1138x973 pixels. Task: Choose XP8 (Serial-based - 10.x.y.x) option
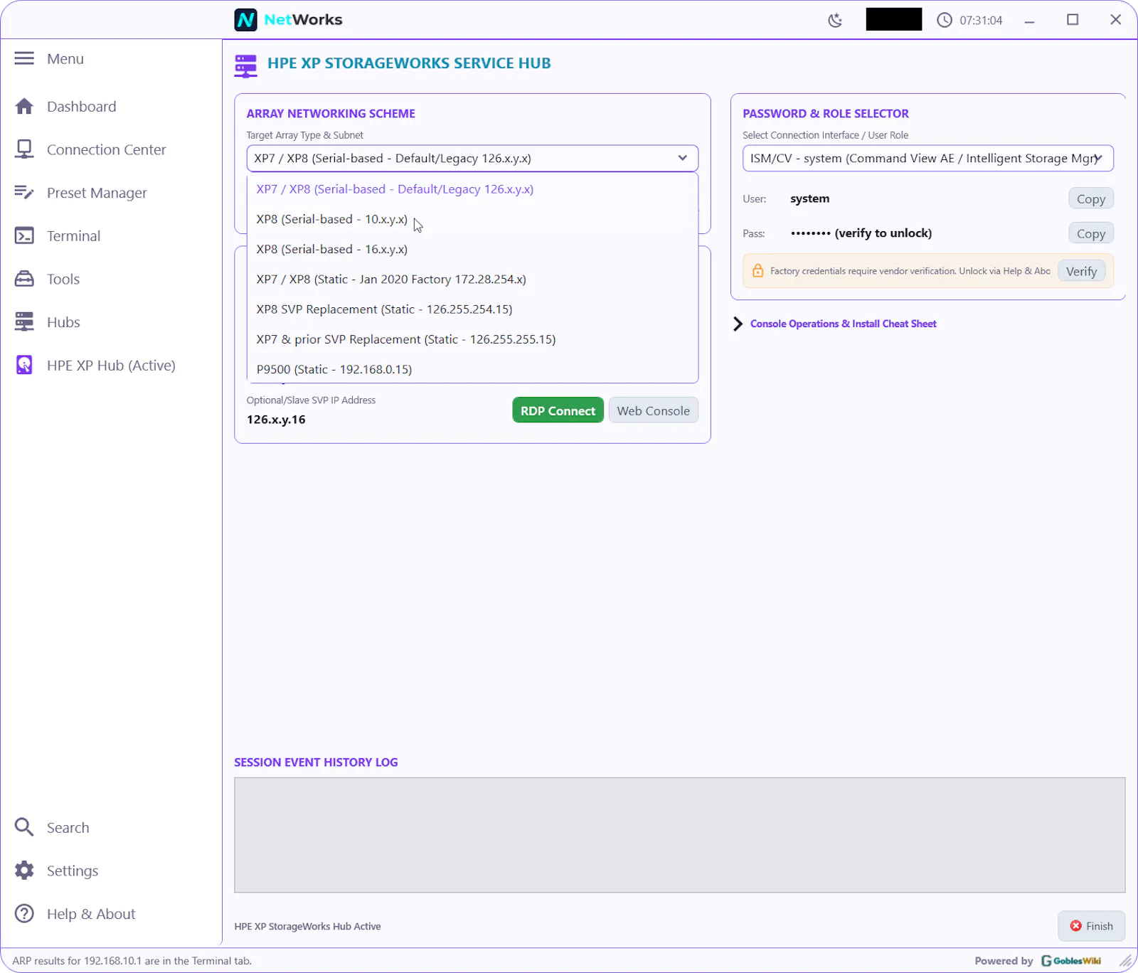tap(472, 219)
